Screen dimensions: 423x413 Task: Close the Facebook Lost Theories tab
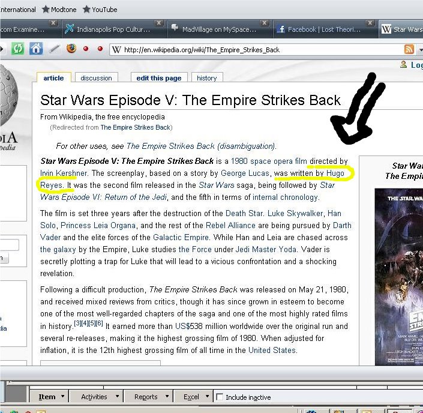pos(370,23)
